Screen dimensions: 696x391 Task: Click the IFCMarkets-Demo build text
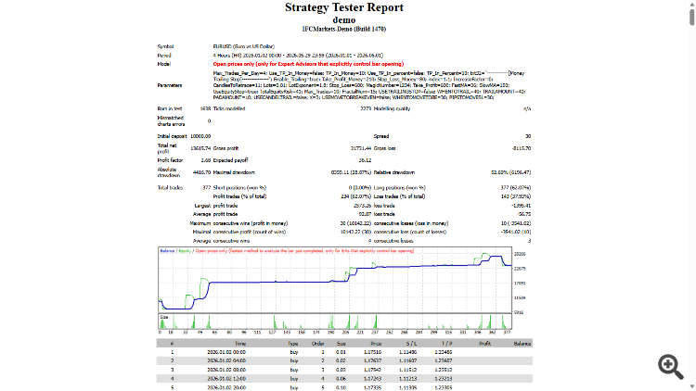344,29
